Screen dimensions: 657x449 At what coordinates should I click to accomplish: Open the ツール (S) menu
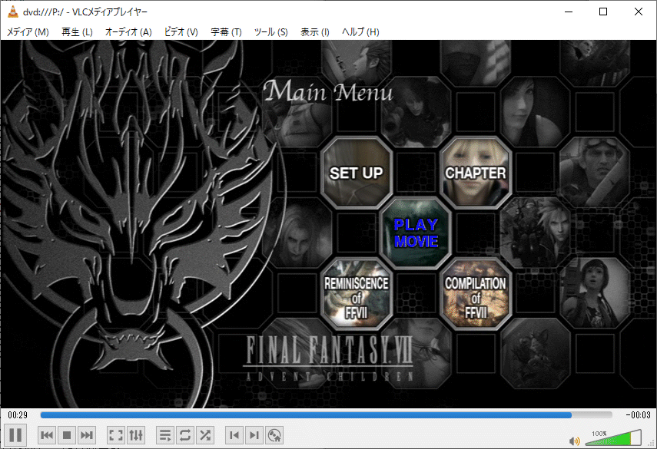coord(271,31)
